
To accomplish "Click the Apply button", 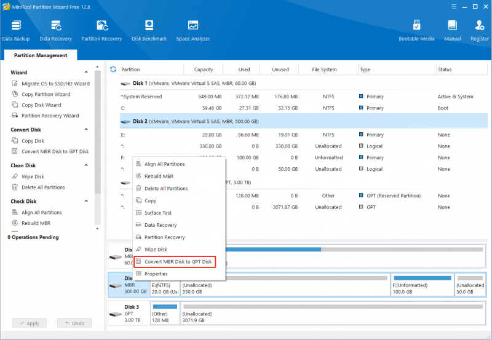I will 30,323.
